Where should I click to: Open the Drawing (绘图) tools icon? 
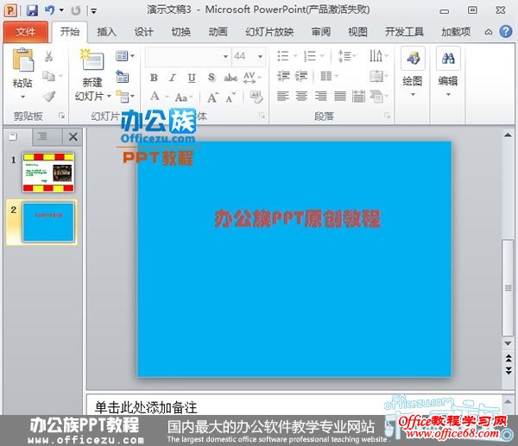click(413, 60)
